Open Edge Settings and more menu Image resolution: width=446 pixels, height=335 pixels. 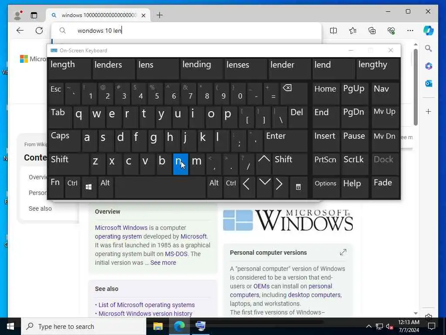[x=410, y=31]
